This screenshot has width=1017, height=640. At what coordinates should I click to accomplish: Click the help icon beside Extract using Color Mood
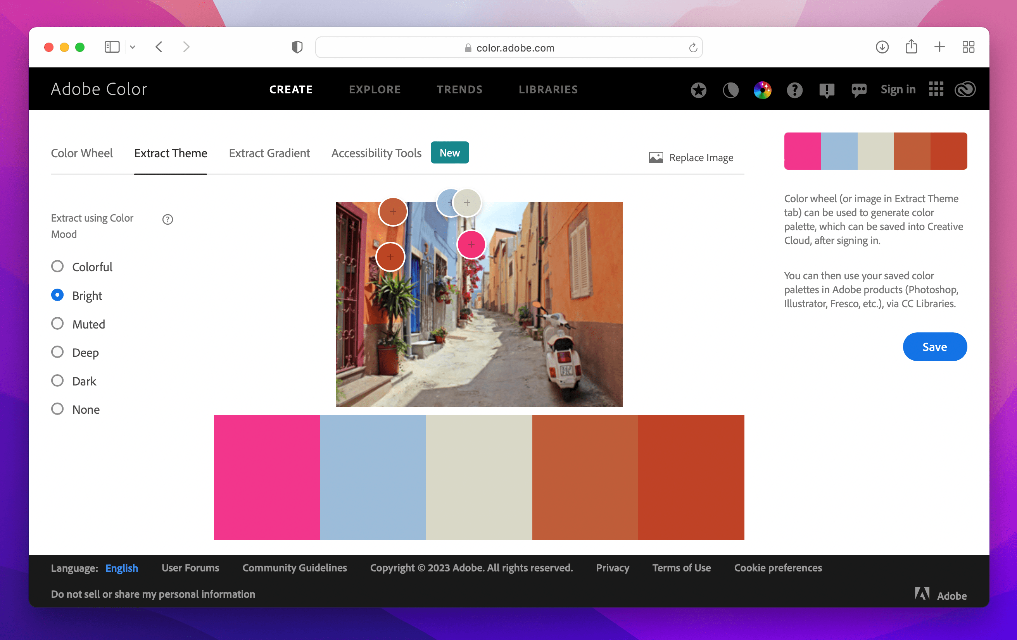click(167, 219)
